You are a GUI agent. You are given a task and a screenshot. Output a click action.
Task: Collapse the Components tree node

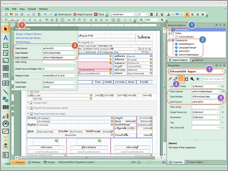click(x=170, y=41)
